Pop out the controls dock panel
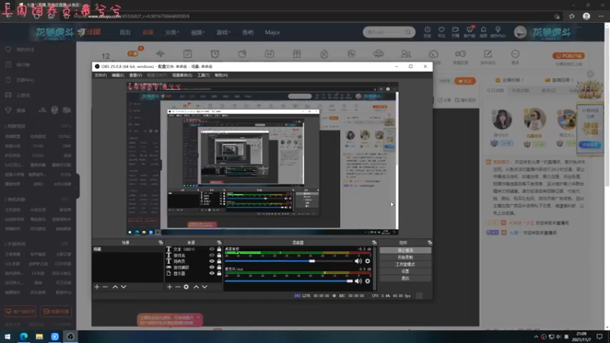This screenshot has width=610, height=343. point(429,242)
